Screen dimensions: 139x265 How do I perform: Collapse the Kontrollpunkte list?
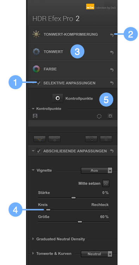click(33, 109)
